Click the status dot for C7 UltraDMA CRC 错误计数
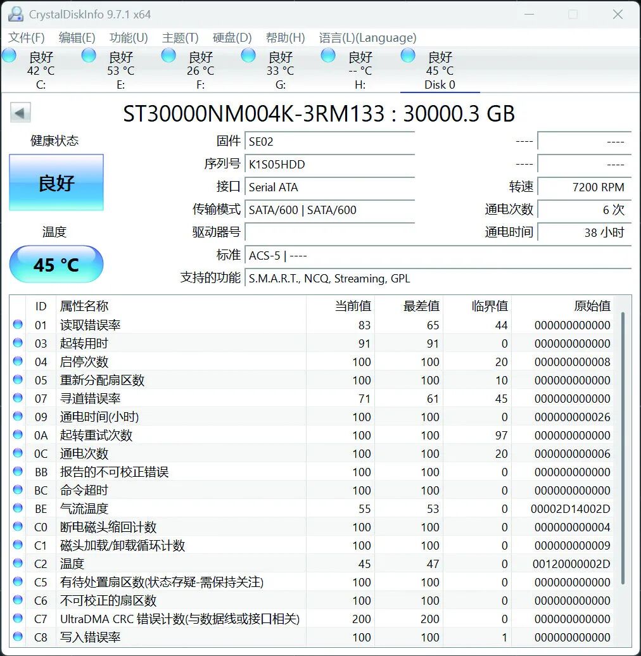The image size is (641, 656). [x=18, y=619]
